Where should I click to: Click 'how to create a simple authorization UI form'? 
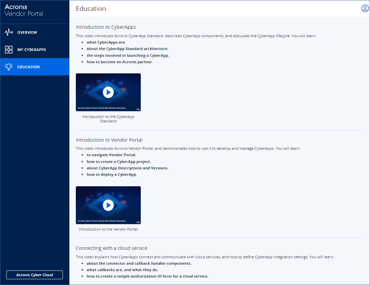(x=148, y=276)
